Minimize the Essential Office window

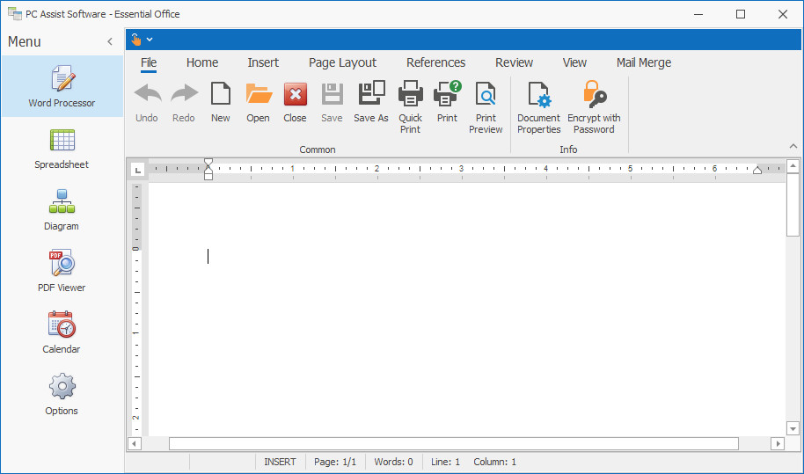(x=698, y=14)
